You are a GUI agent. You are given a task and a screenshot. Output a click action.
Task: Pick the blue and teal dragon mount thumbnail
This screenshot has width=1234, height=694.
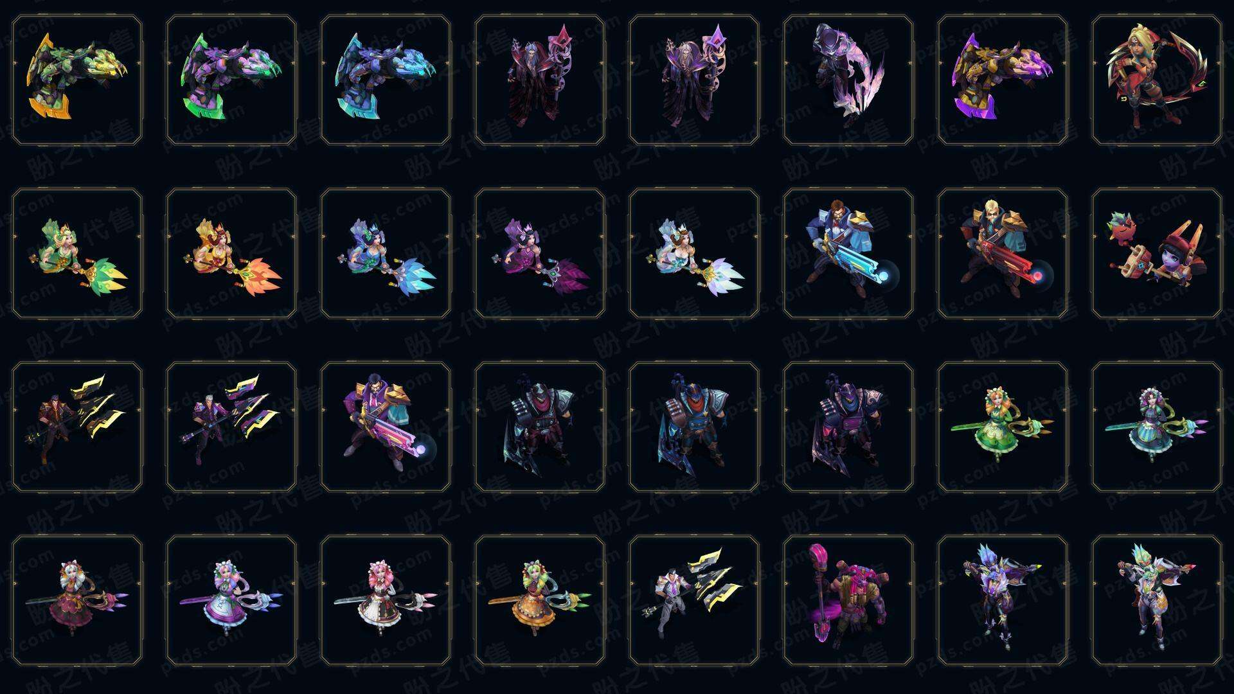pyautogui.click(x=386, y=80)
